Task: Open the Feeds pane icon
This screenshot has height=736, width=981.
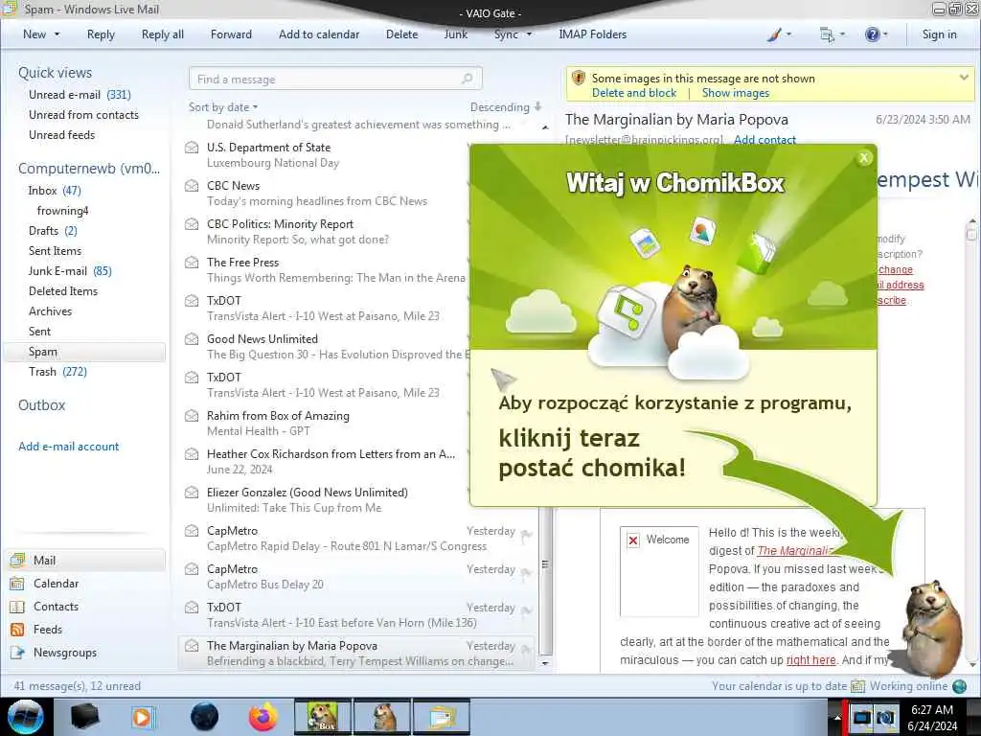Action: 17,630
